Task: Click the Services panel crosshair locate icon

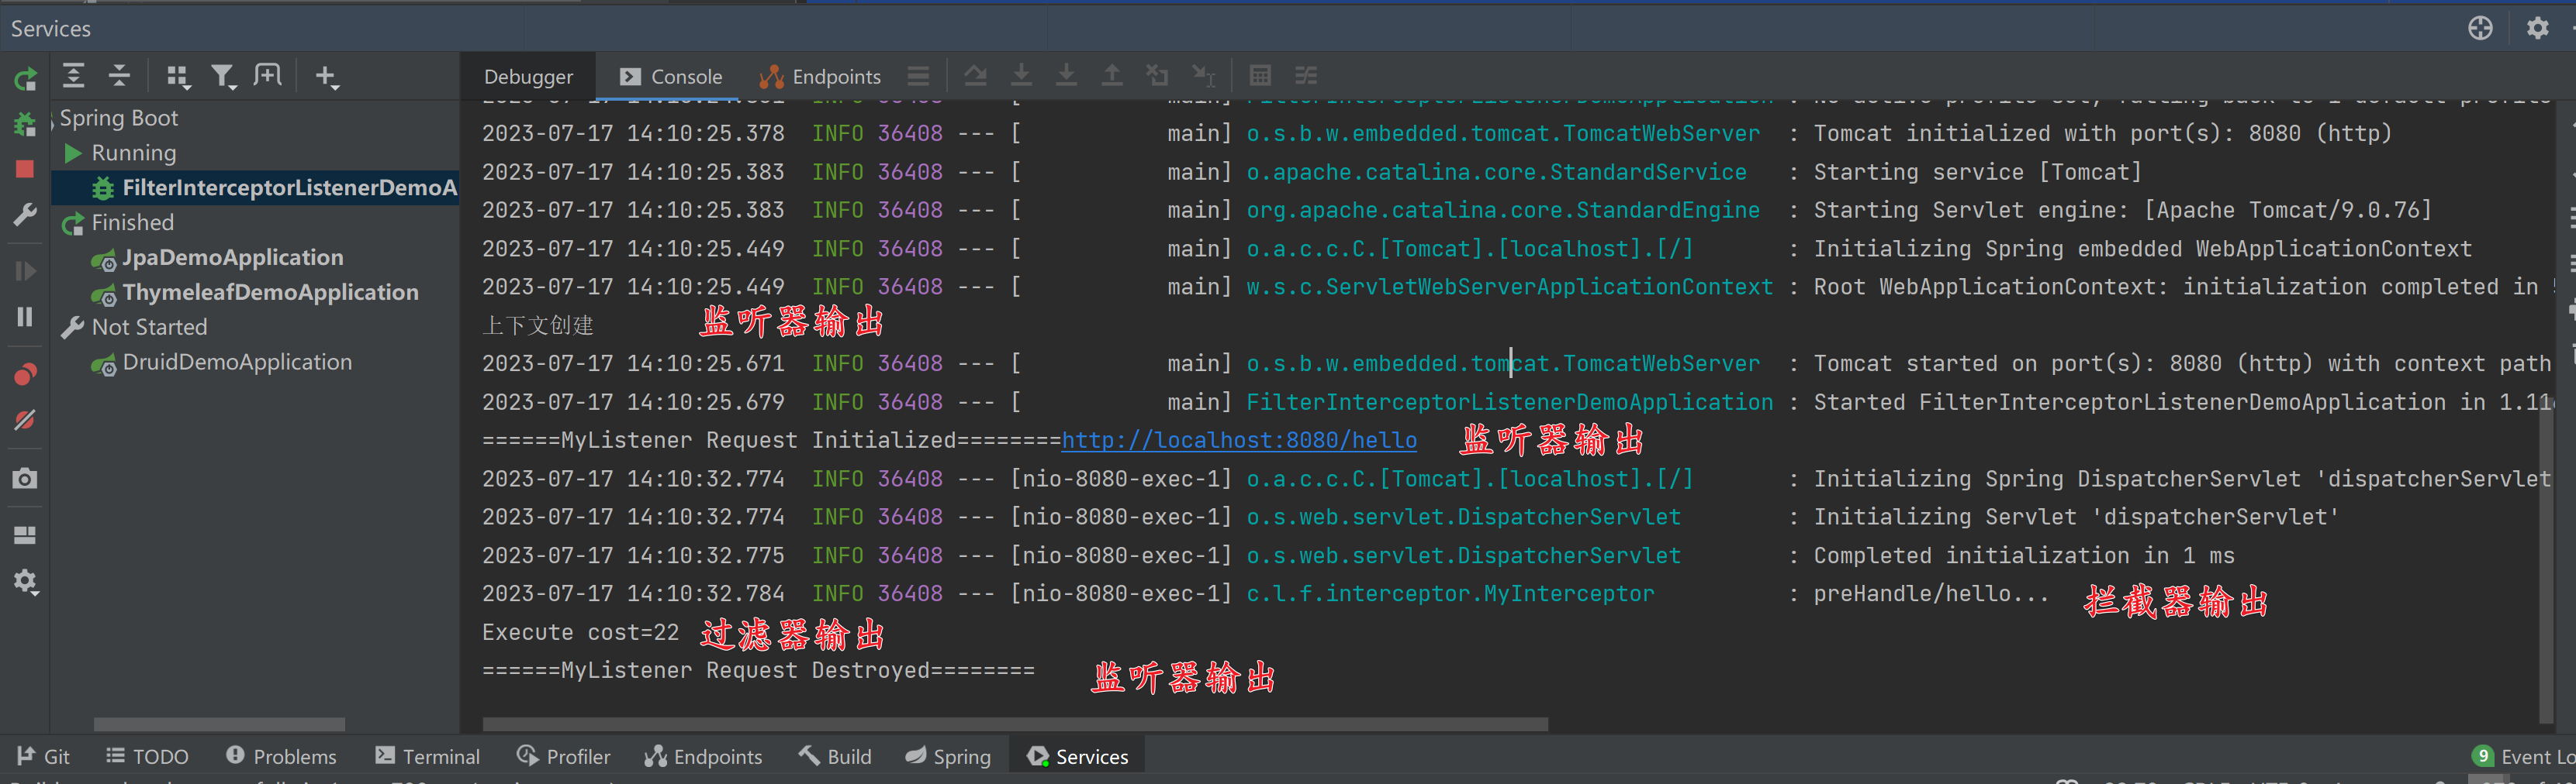Action: 2480,28
